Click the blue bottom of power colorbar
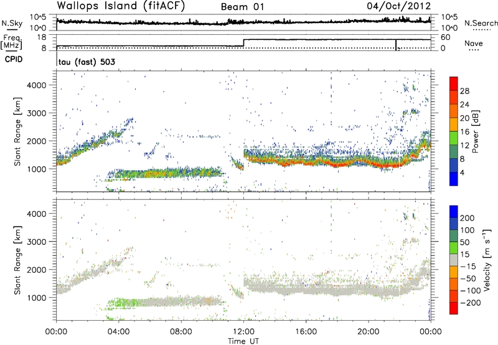498x345 pixels. (454, 179)
